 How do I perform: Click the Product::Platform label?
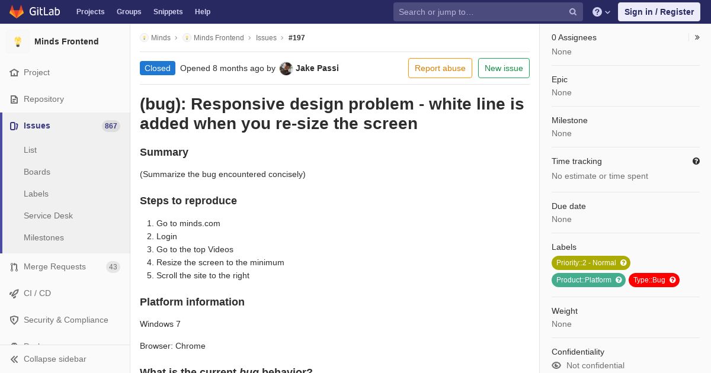(x=588, y=280)
